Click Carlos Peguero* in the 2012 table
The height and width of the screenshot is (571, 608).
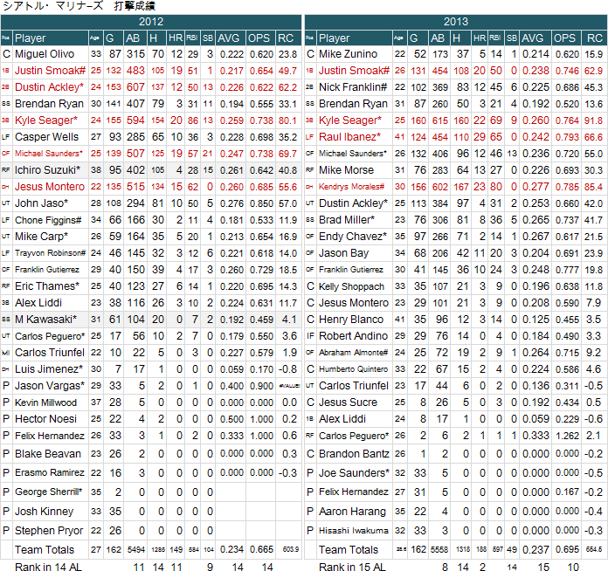pos(50,336)
